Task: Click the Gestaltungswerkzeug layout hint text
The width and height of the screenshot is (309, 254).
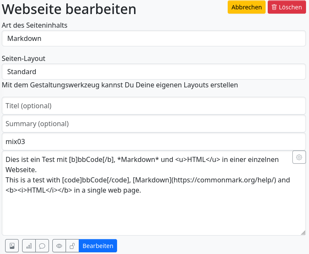Action: pyautogui.click(x=120, y=85)
